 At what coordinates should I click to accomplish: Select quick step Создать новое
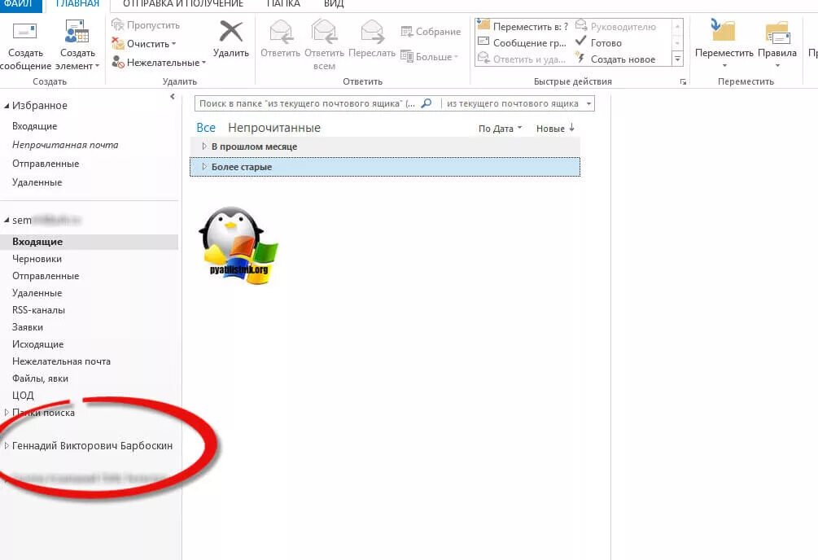(615, 59)
